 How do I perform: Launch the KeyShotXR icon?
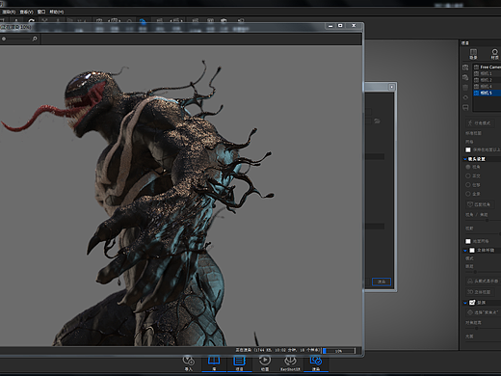tap(290, 361)
